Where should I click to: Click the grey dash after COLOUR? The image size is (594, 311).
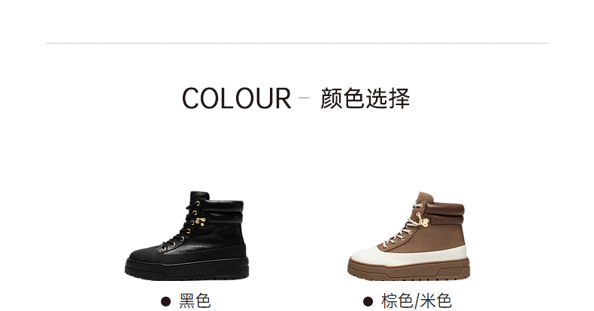click(x=304, y=97)
